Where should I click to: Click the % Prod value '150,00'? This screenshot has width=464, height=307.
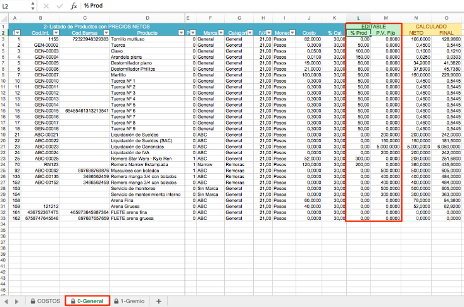point(358,57)
